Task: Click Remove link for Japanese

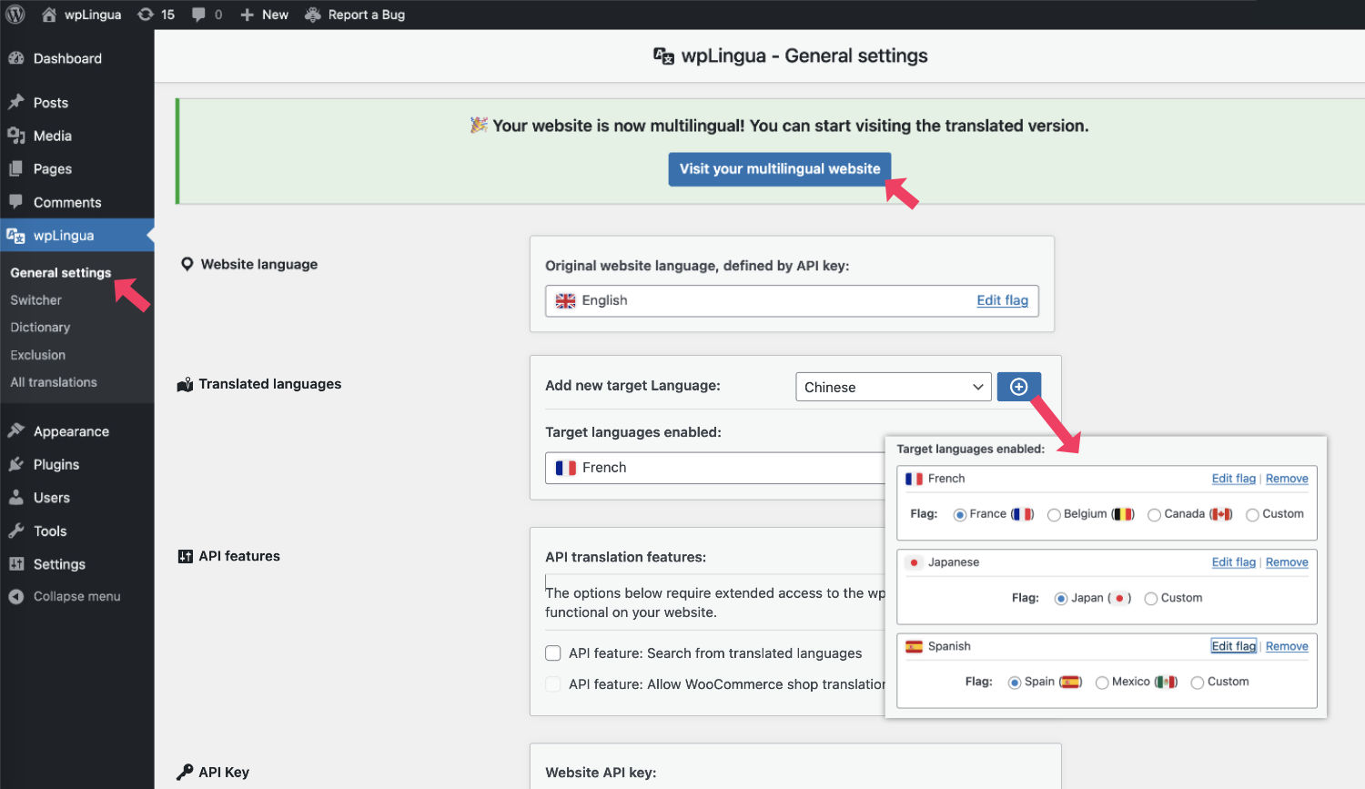Action: [1287, 562]
